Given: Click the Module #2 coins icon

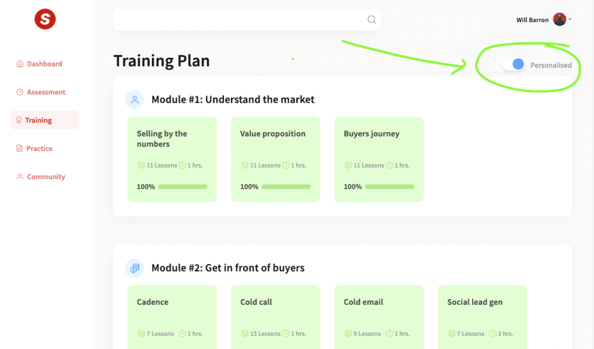Looking at the screenshot, I should coord(135,268).
